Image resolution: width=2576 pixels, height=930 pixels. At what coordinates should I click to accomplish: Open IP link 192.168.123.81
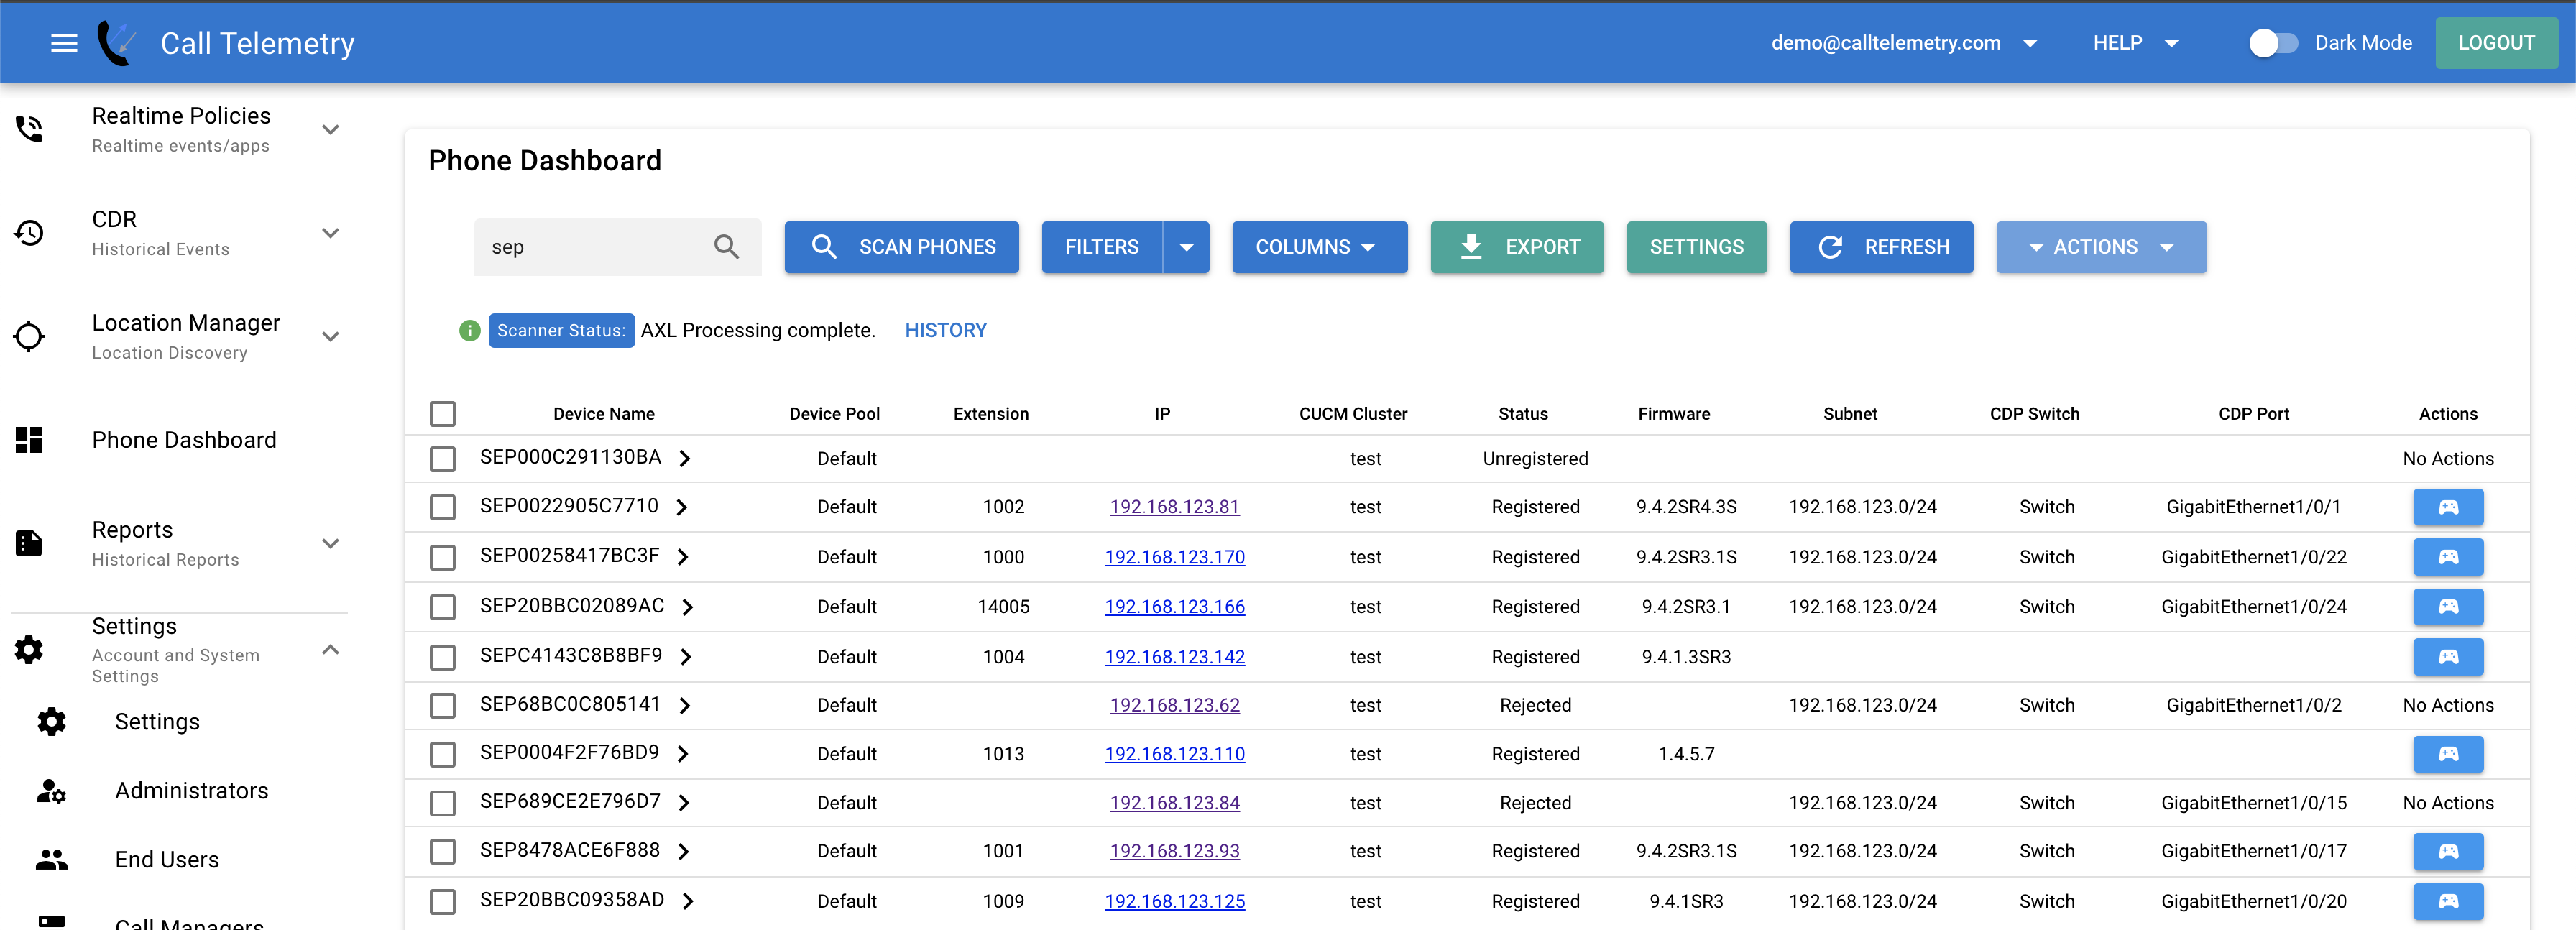point(1174,507)
